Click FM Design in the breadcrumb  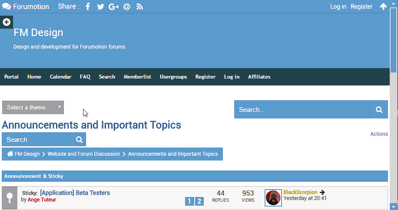coord(27,154)
